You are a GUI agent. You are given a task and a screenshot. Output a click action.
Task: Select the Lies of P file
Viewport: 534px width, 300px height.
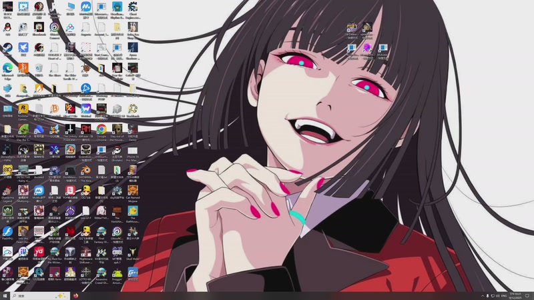point(85,211)
